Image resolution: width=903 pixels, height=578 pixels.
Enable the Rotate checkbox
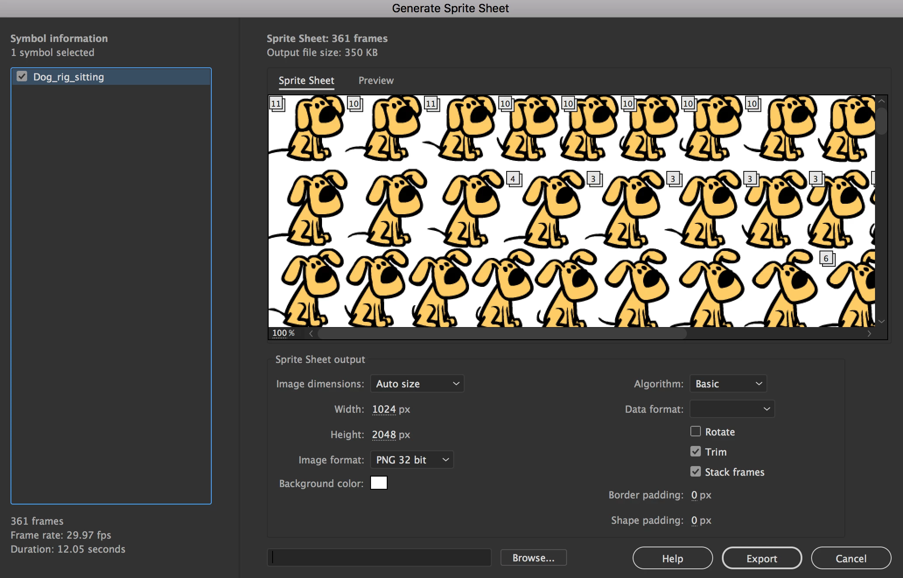(695, 432)
